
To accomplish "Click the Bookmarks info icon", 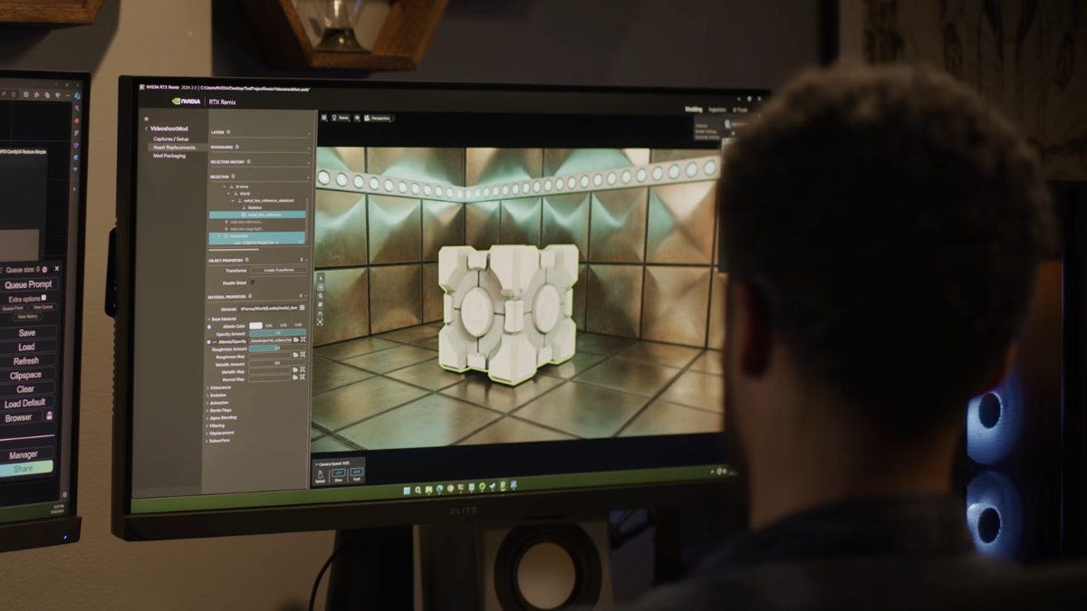I will click(x=236, y=147).
